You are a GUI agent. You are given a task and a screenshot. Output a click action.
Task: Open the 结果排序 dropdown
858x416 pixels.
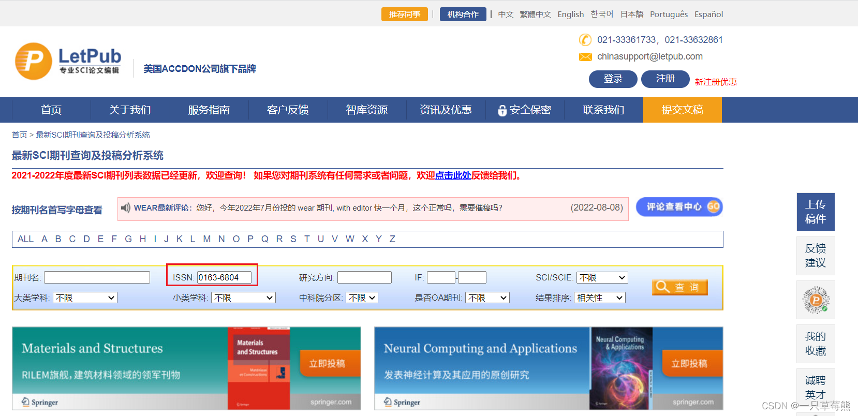point(600,298)
